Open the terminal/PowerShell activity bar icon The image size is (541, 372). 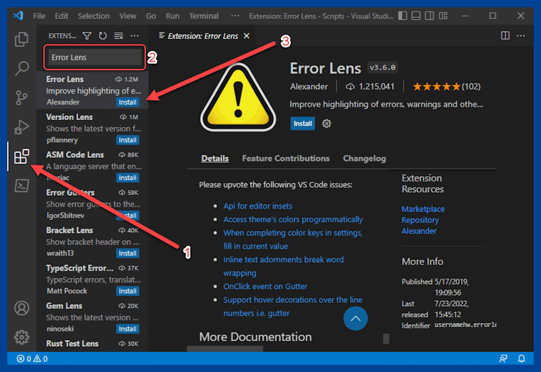(x=22, y=186)
